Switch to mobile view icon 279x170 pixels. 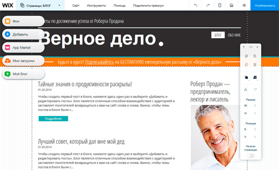220,5
